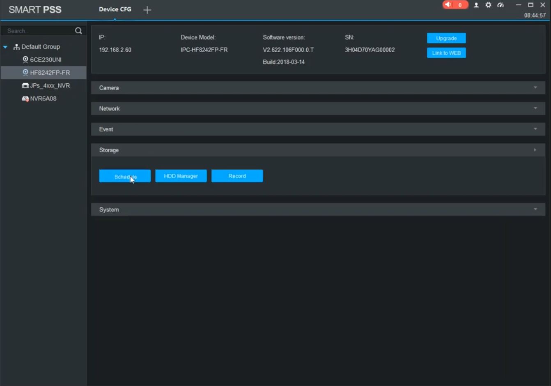Expand the Network section
The image size is (551, 386).
[x=535, y=108]
